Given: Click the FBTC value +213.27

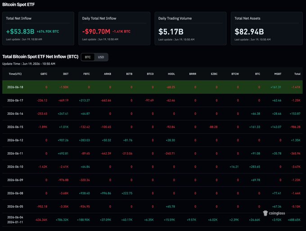Looking at the screenshot, I should (84, 100).
